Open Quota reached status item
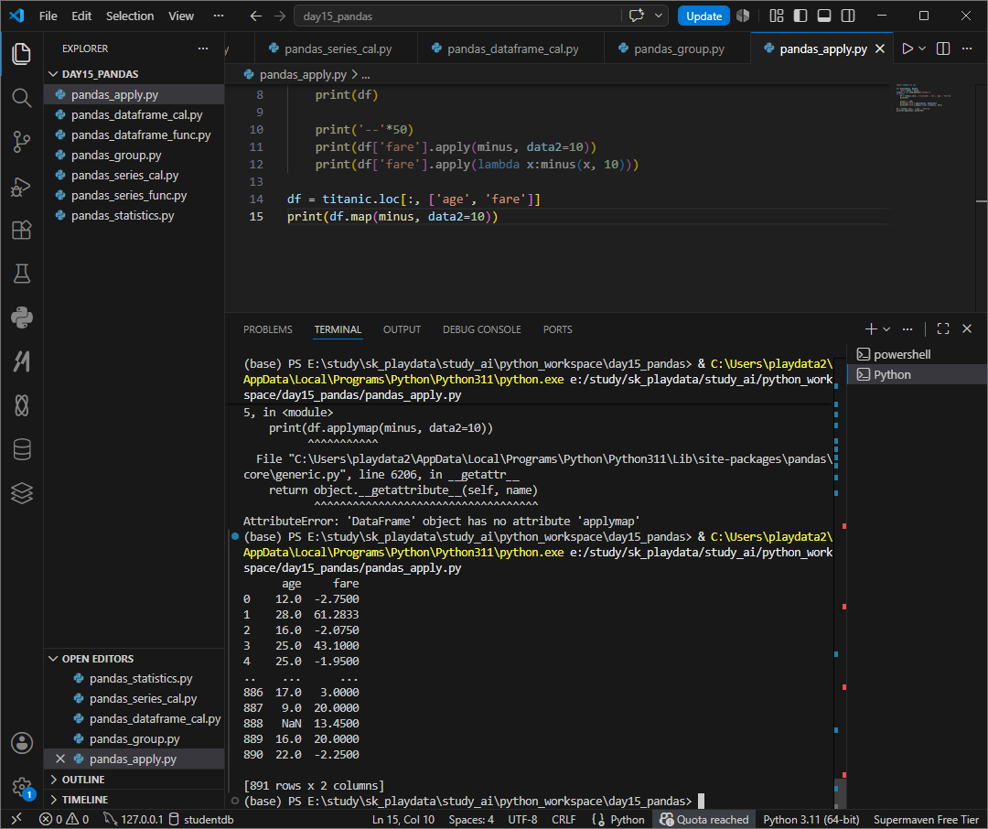The image size is (988, 829). coord(703,820)
